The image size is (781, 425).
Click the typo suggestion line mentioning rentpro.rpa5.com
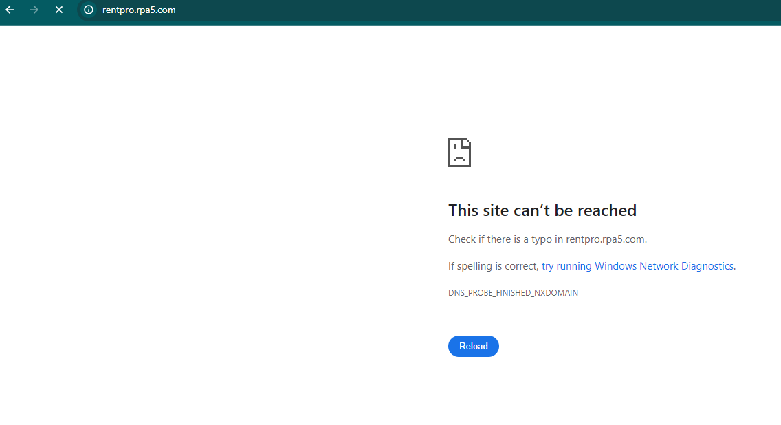pos(547,239)
